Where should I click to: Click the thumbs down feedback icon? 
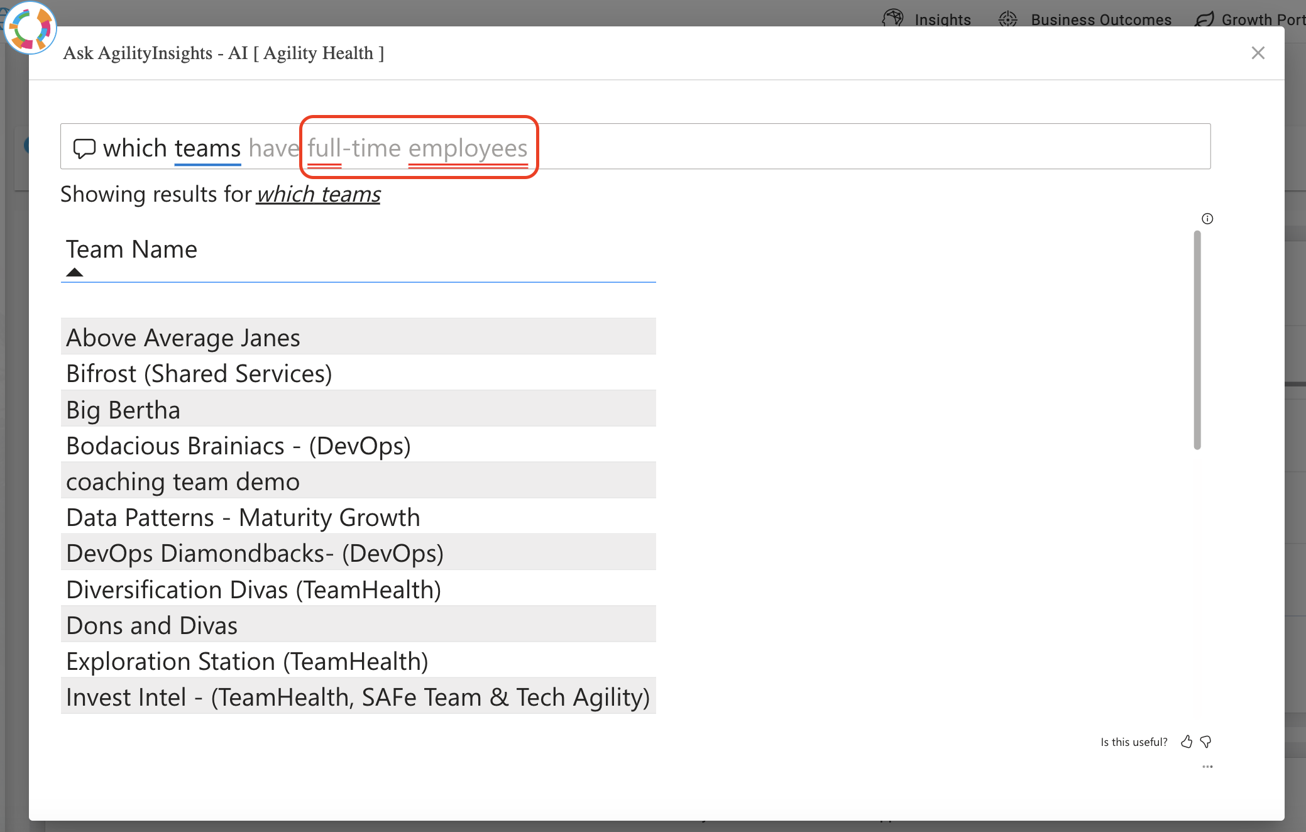point(1205,742)
